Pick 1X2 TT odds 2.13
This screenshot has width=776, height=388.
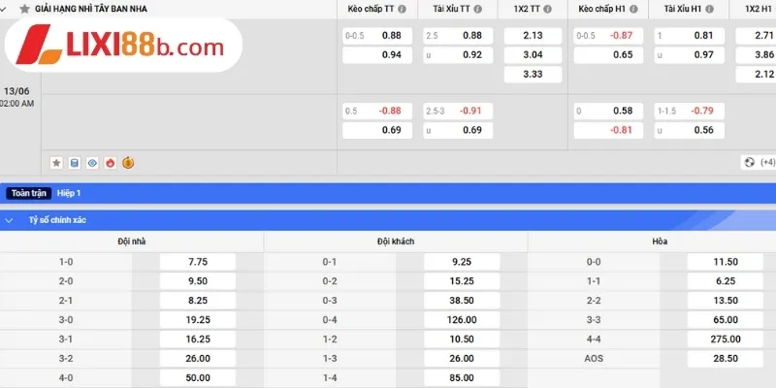[x=533, y=36]
